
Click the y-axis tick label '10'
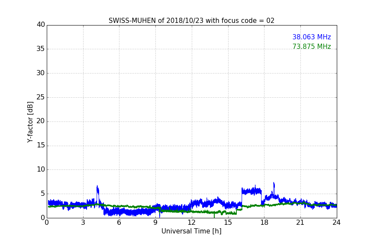[x=41, y=169]
